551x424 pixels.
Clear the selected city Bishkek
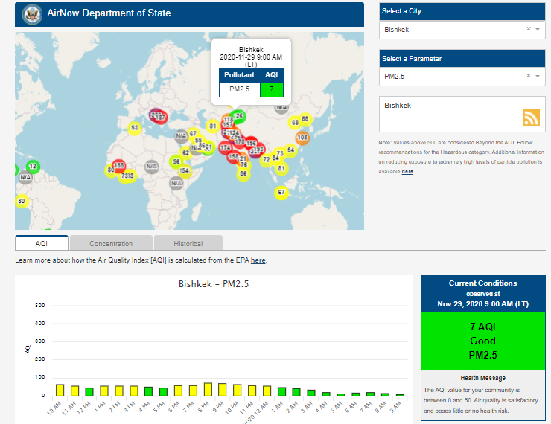pyautogui.click(x=528, y=30)
